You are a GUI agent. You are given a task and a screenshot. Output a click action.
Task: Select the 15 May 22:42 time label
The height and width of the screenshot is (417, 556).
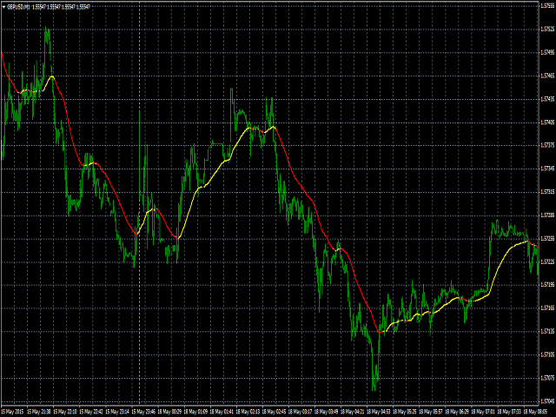click(91, 412)
